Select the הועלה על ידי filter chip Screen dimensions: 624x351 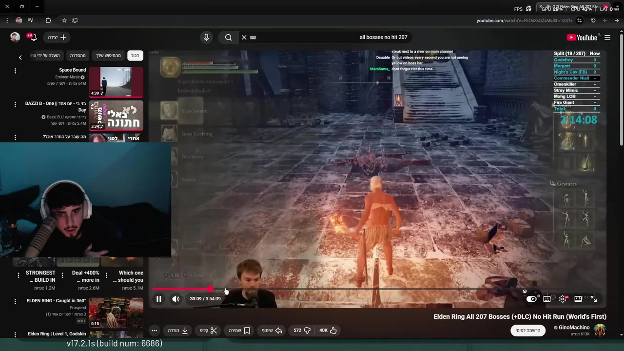[x=46, y=56]
